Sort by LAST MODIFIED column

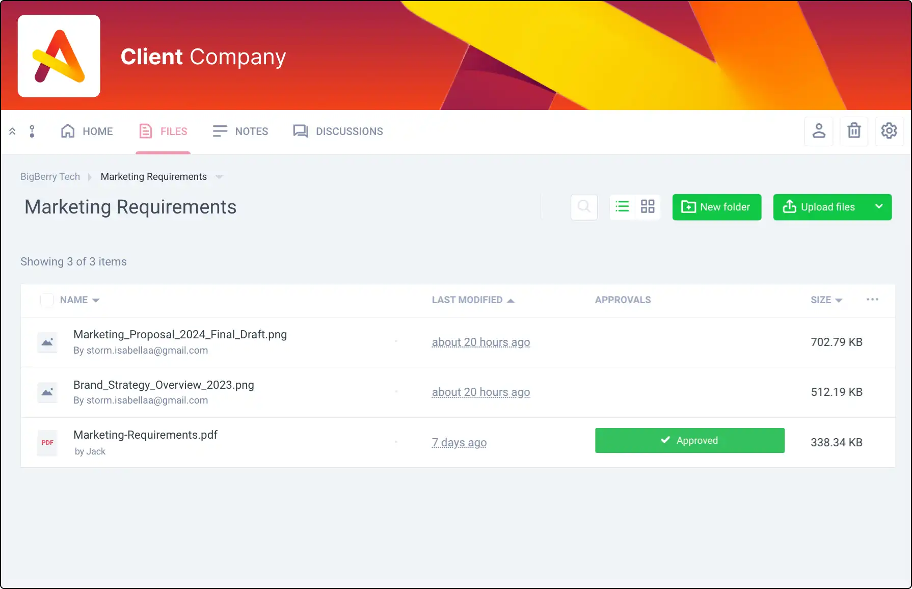pos(473,300)
